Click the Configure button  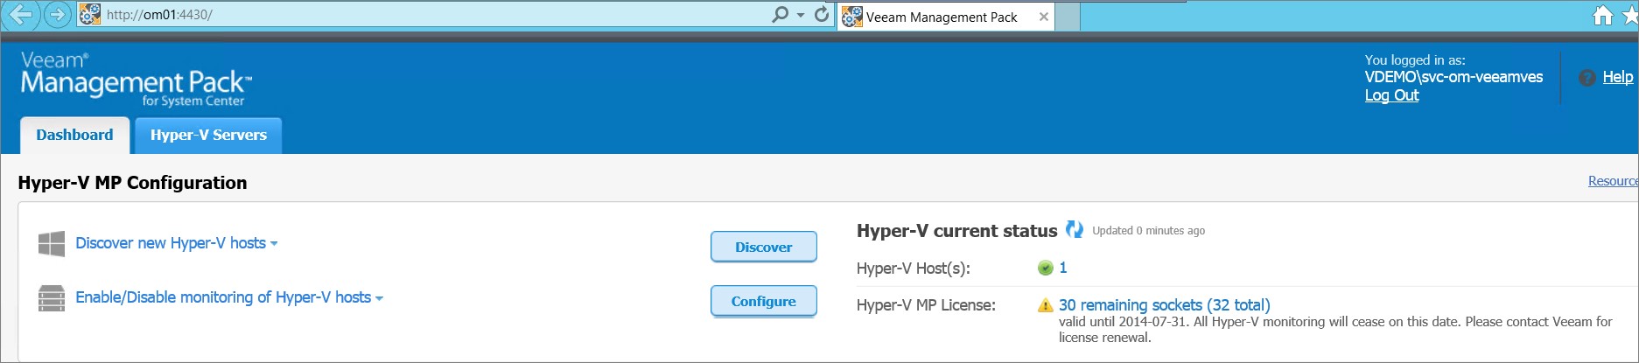pos(763,301)
